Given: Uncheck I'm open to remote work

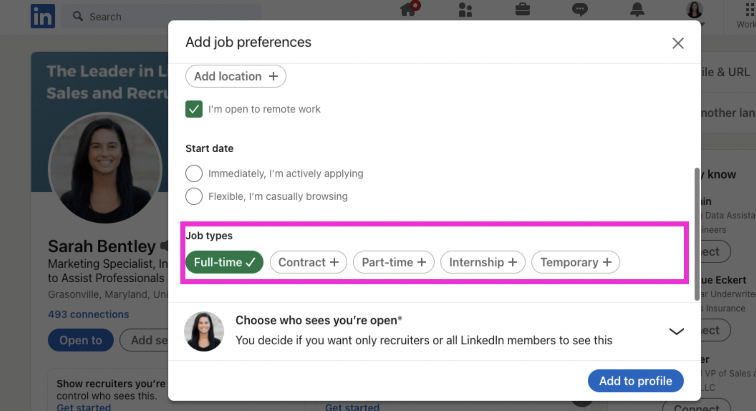Looking at the screenshot, I should click(x=194, y=109).
